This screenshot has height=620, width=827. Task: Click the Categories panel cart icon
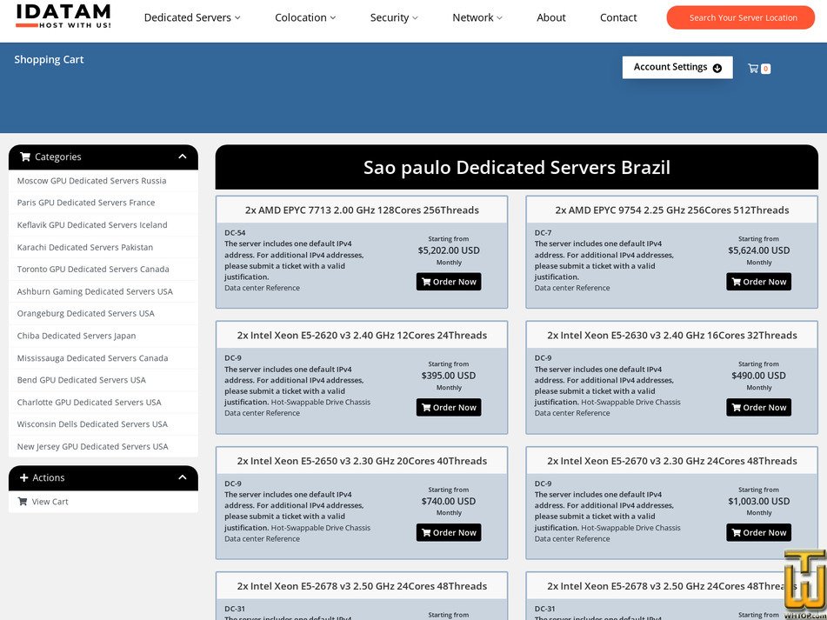25,157
